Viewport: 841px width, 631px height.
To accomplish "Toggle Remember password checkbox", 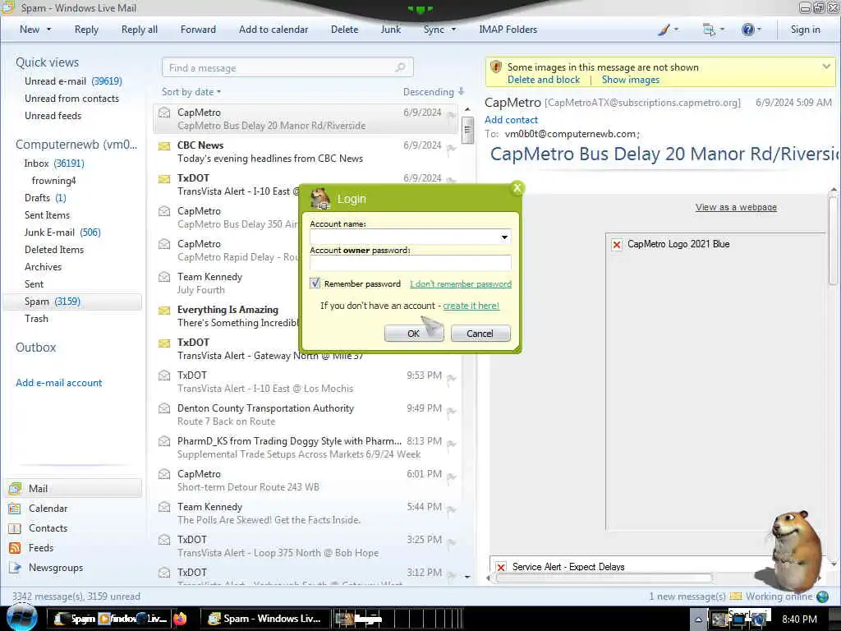I will pyautogui.click(x=315, y=283).
